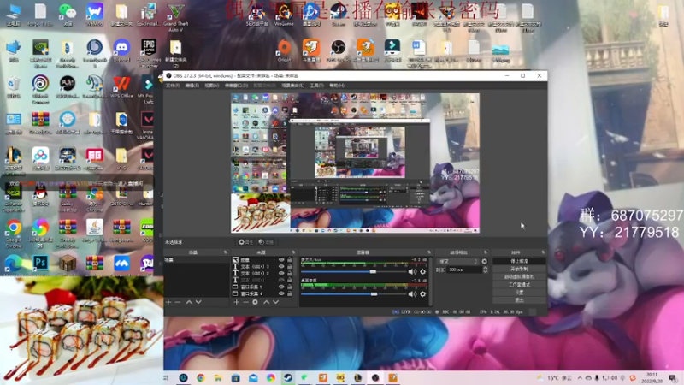Open Origin desktop shortcut
Viewport: 684px width, 385px height.
point(285,50)
